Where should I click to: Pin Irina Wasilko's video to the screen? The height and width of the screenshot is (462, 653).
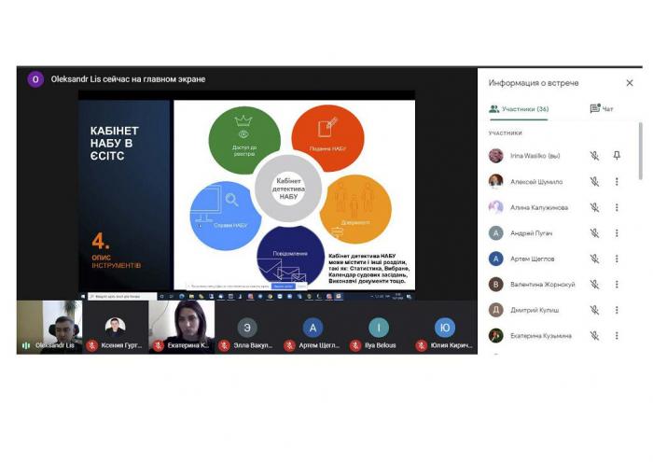pyautogui.click(x=617, y=156)
